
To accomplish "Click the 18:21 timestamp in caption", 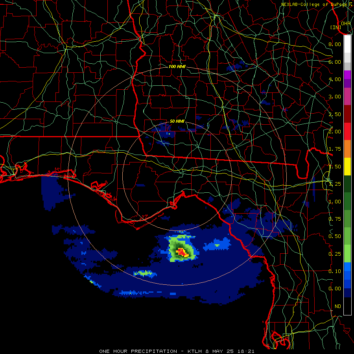I will tap(246, 351).
